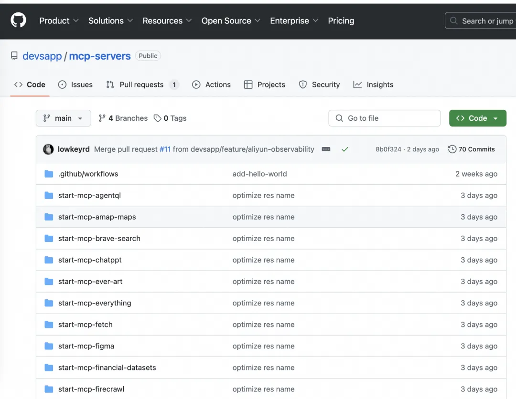Image resolution: width=516 pixels, height=399 pixels.
Task: Open the .github/workflows folder
Action: pyautogui.click(x=88, y=174)
